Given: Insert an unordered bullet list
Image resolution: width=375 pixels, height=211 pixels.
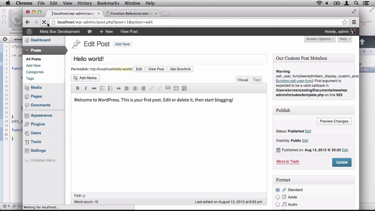Looking at the screenshot, I should 102,88.
